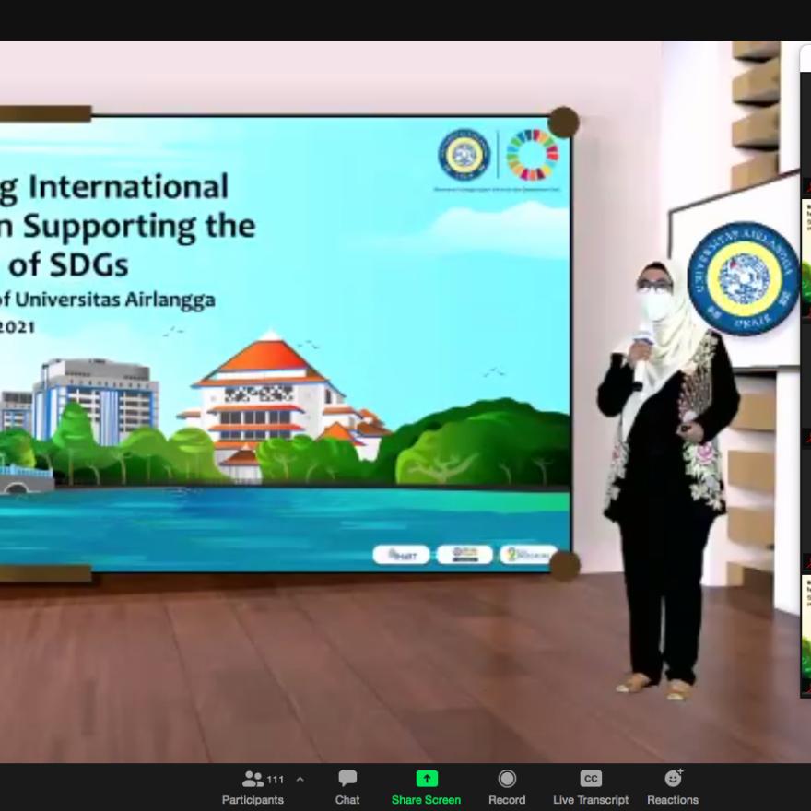Open the Chat panel

pos(347,788)
